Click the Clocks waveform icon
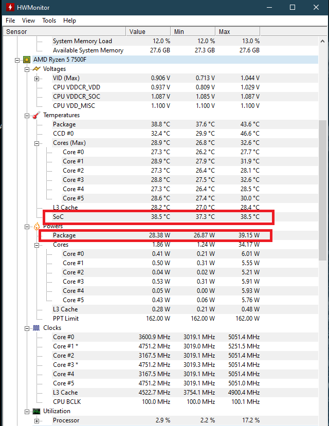The width and height of the screenshot is (329, 426). tap(36, 328)
